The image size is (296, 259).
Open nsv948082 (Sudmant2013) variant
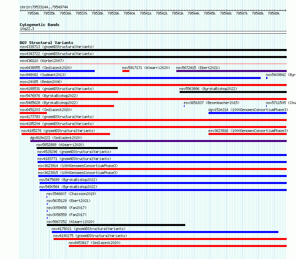pyautogui.click(x=43, y=75)
